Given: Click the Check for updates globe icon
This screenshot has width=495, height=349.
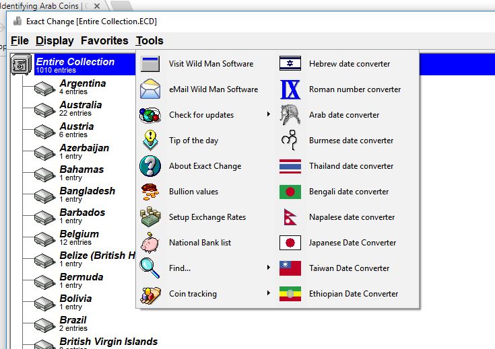Looking at the screenshot, I should tap(150, 115).
